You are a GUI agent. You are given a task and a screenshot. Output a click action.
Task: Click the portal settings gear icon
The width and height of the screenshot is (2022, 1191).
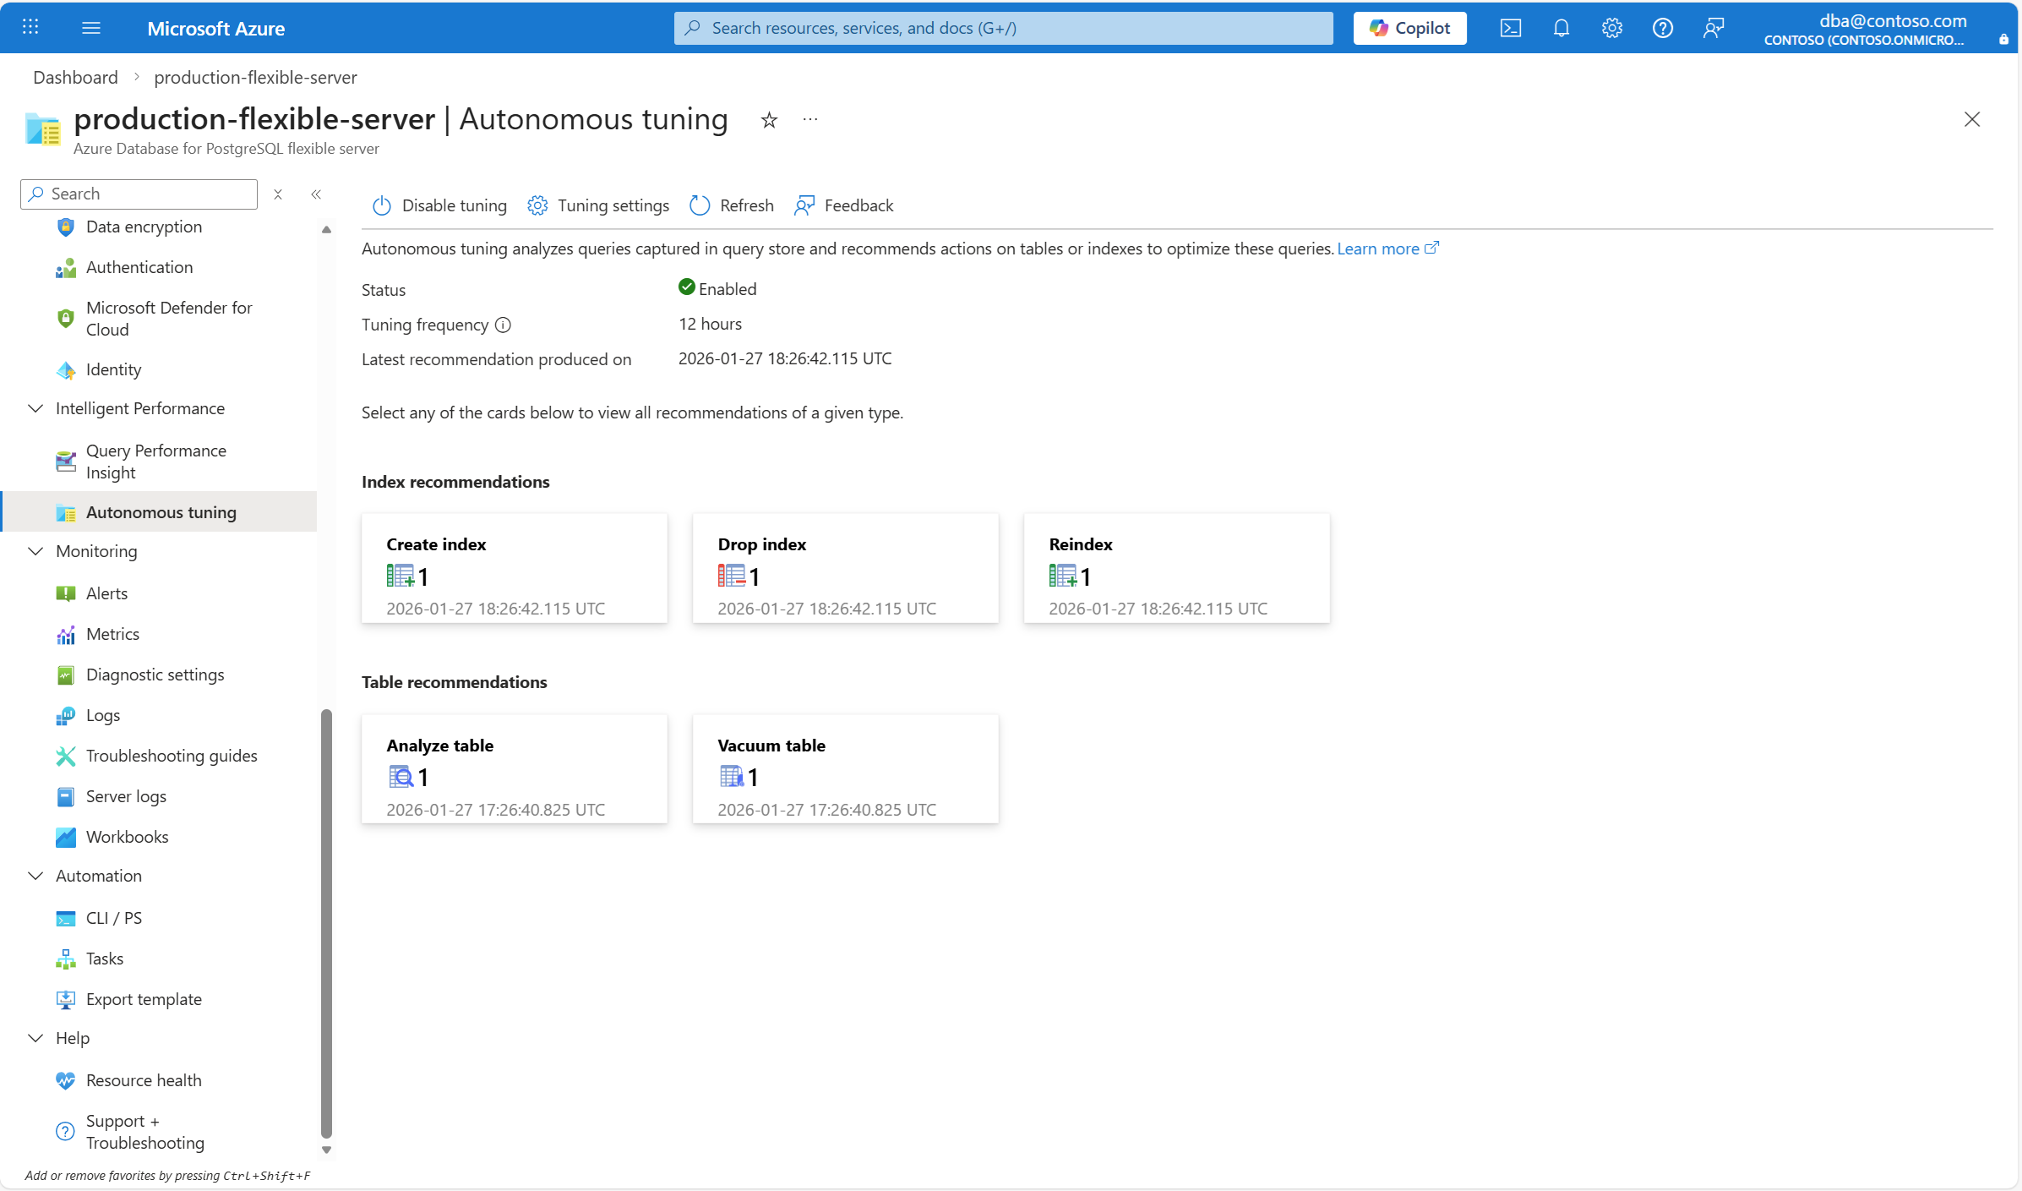(x=1611, y=28)
